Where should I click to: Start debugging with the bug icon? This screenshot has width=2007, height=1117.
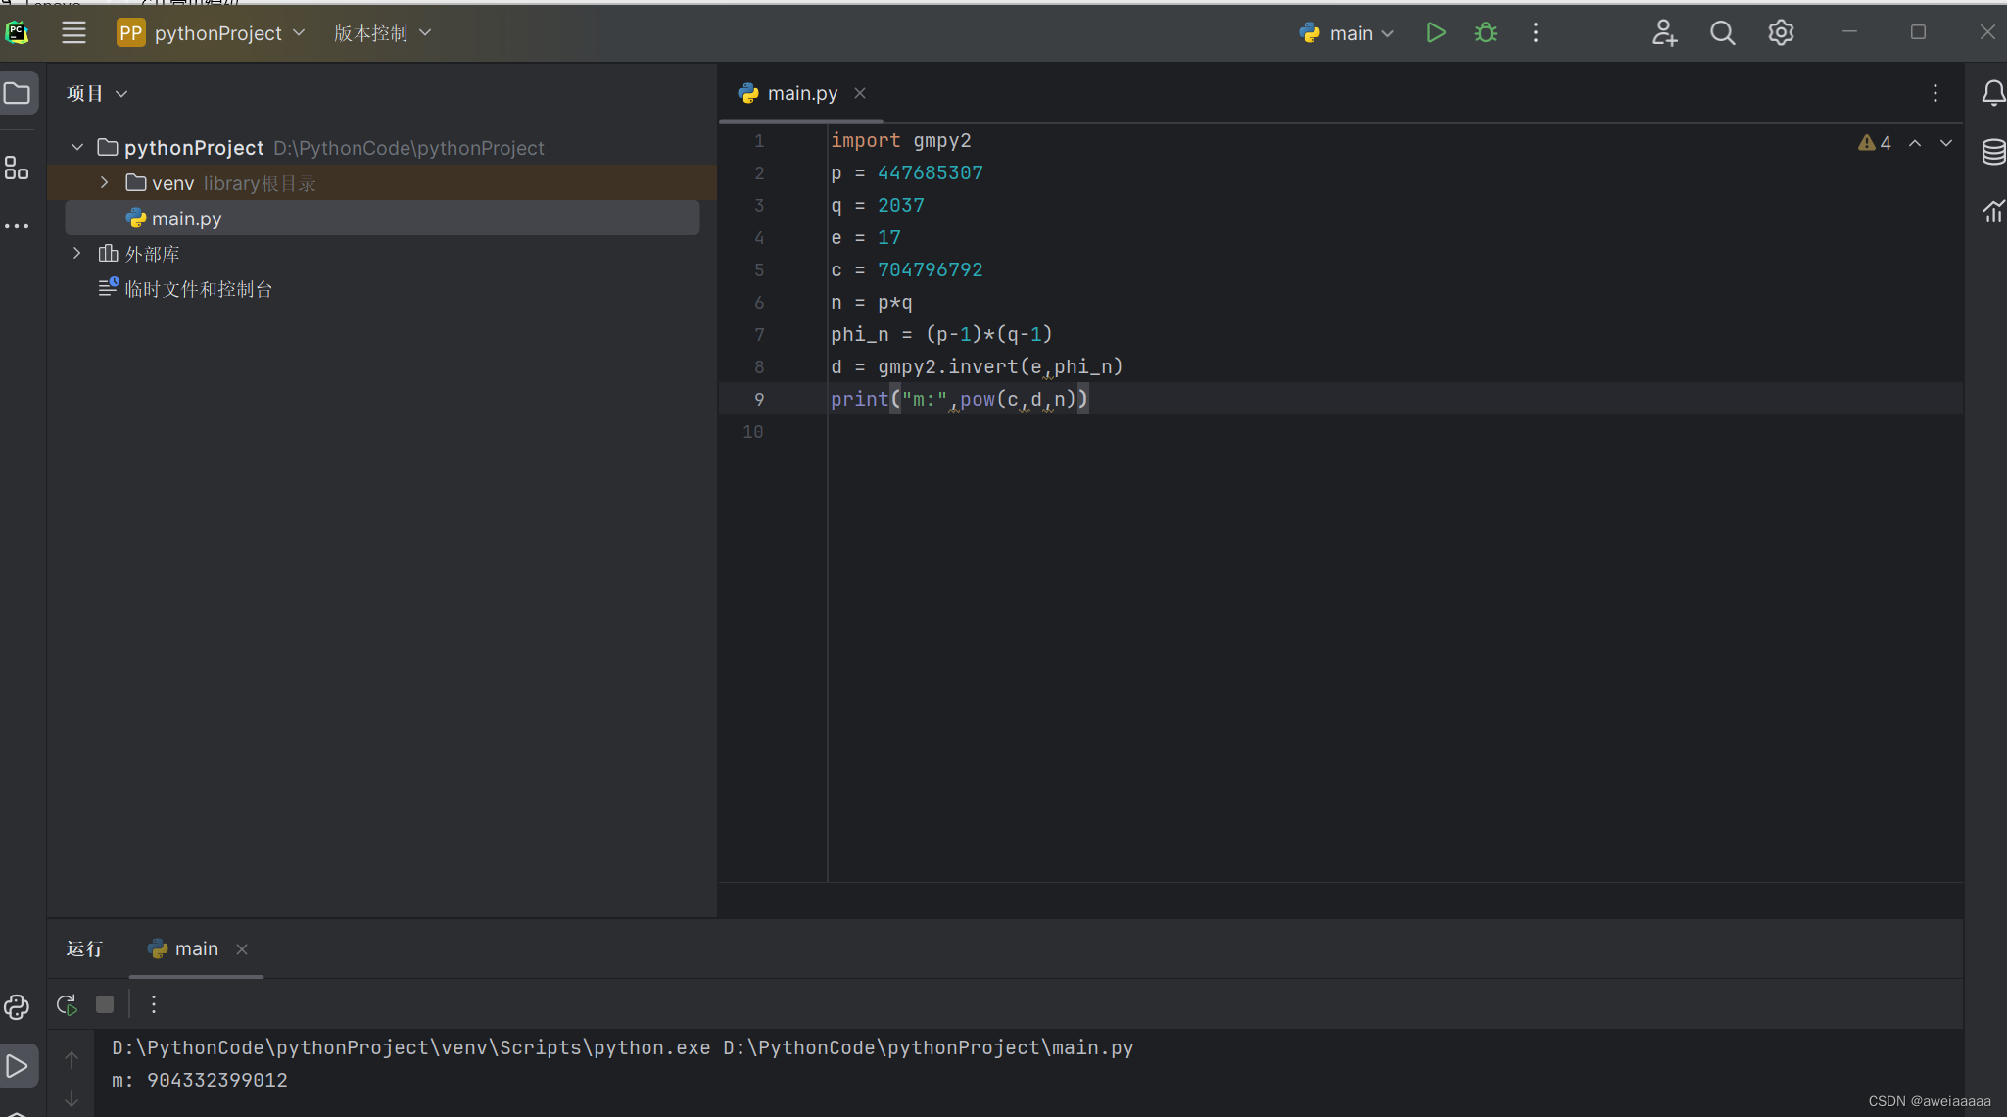click(x=1486, y=32)
